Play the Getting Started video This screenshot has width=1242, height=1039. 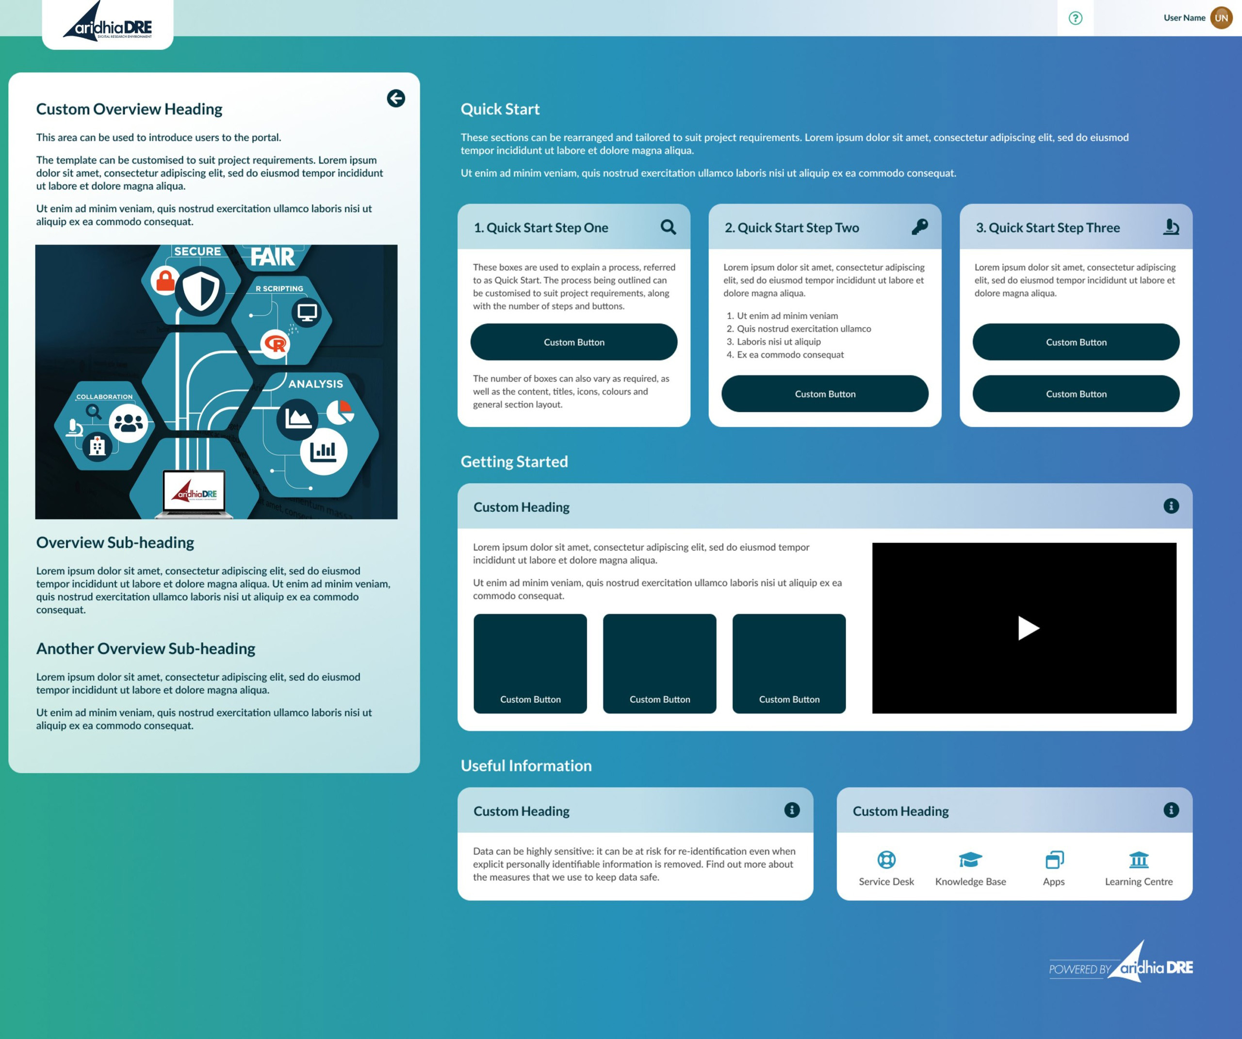1028,628
